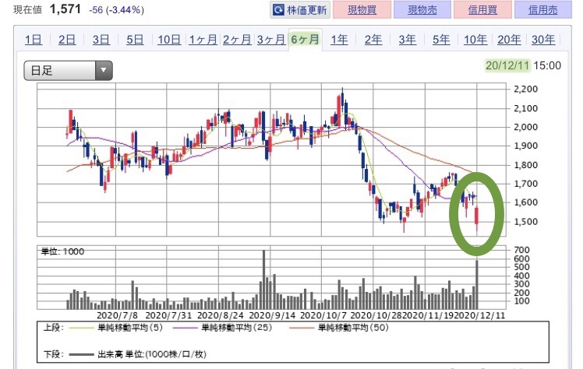Select the 2日 chart period tab
The width and height of the screenshot is (583, 369).
pyautogui.click(x=67, y=40)
